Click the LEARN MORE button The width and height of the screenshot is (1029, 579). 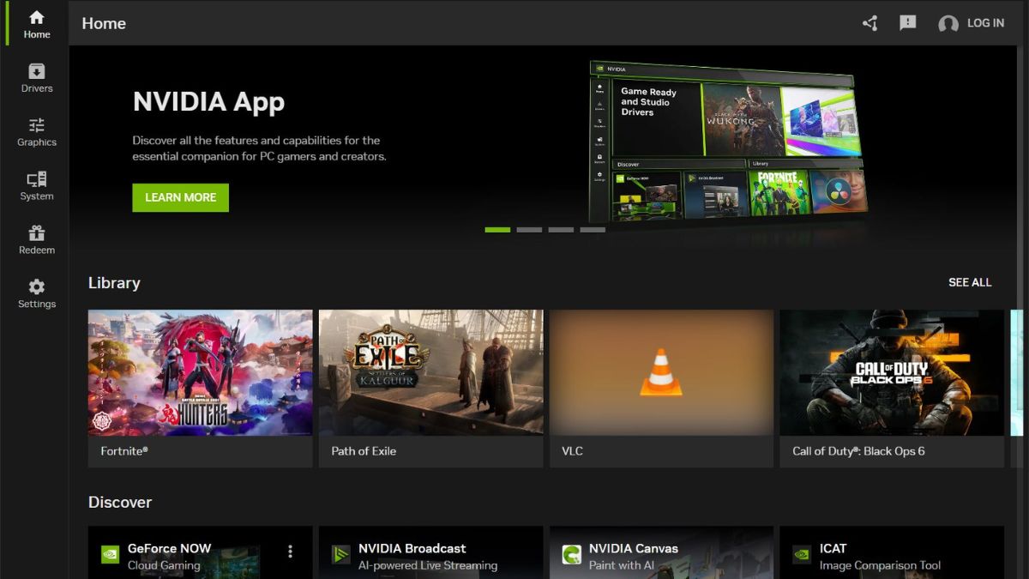click(180, 197)
